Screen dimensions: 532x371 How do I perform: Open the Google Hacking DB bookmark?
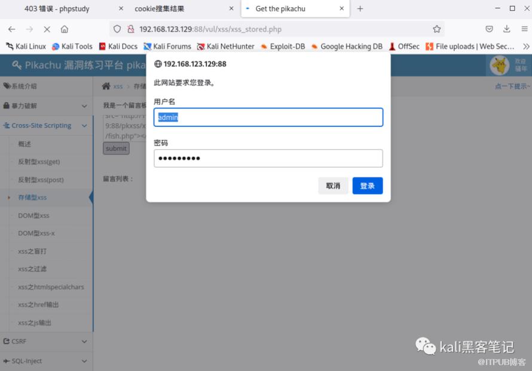[347, 47]
